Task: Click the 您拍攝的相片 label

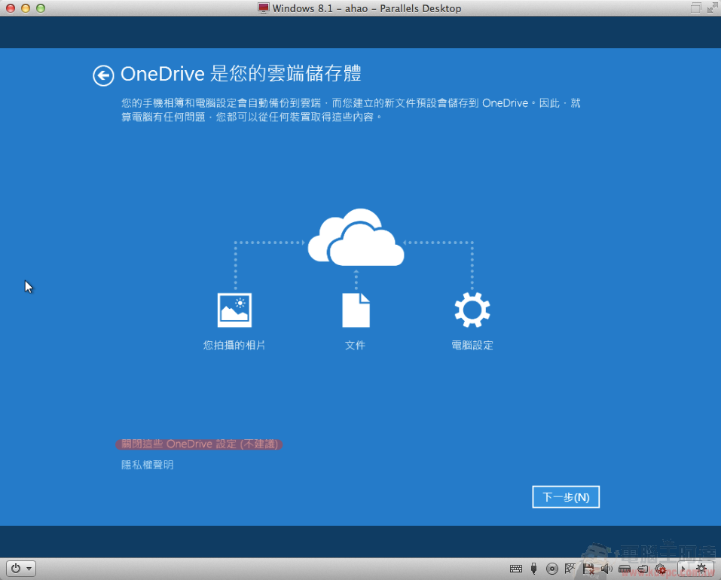Action: (234, 345)
